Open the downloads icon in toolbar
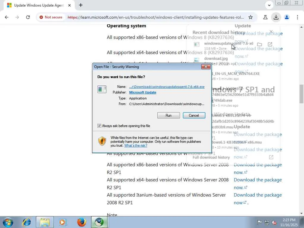The height and width of the screenshot is (228, 304). pos(276,17)
